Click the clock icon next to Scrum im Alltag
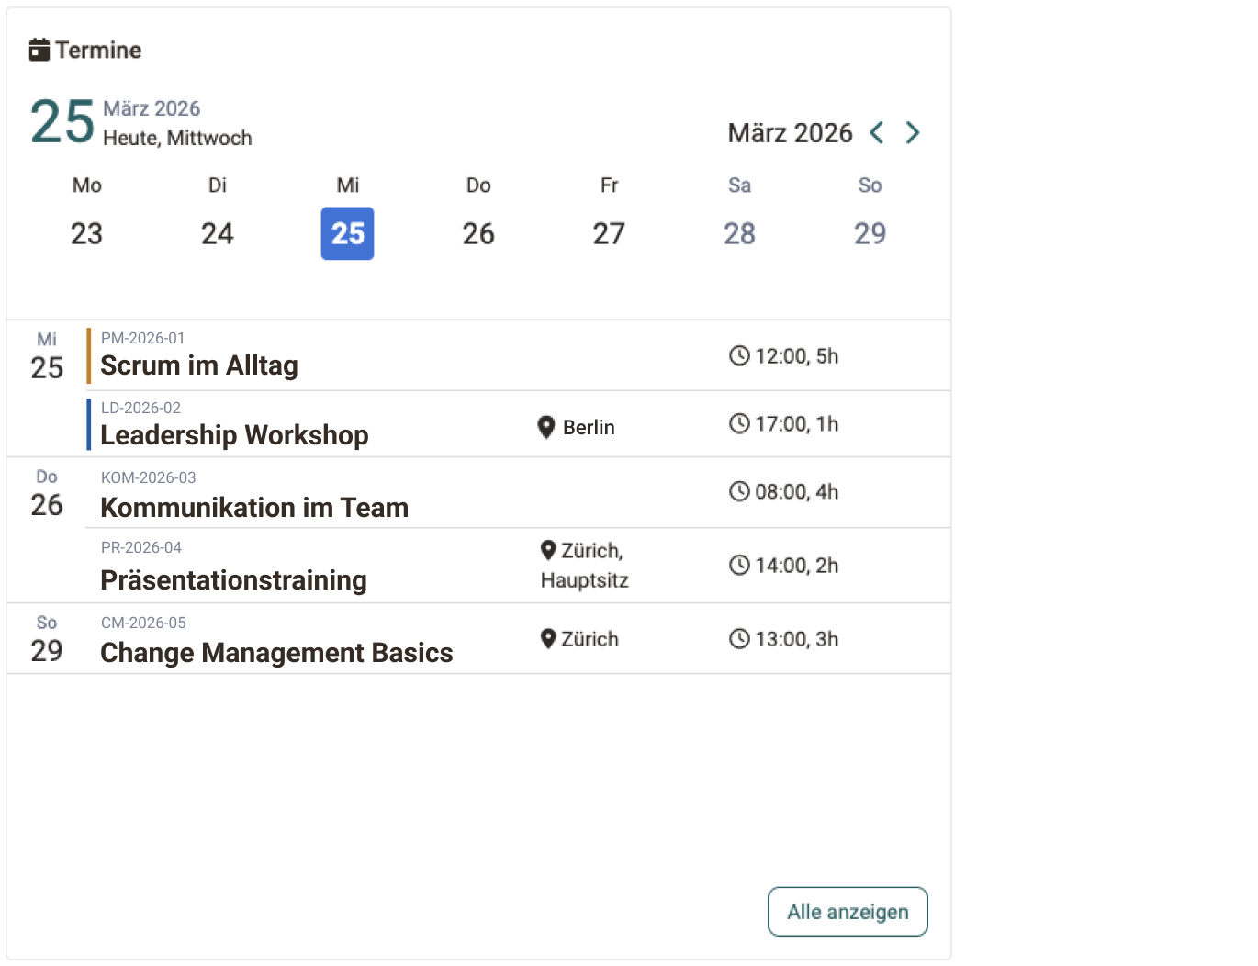Image resolution: width=1258 pixels, height=966 pixels. (740, 355)
